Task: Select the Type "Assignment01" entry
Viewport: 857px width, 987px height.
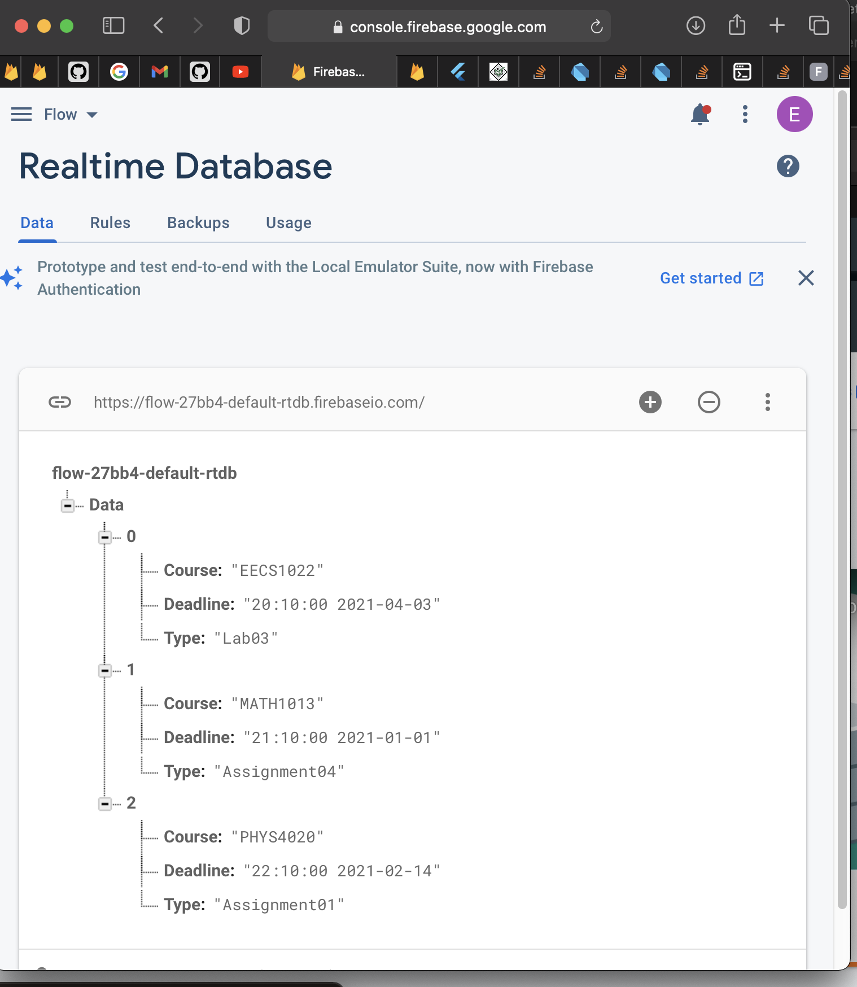Action: click(254, 905)
